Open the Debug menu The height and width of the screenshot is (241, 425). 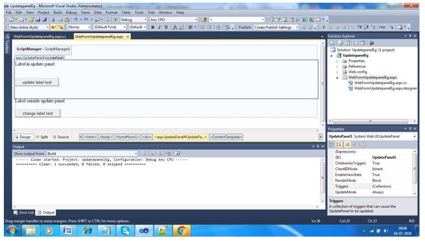(x=71, y=13)
